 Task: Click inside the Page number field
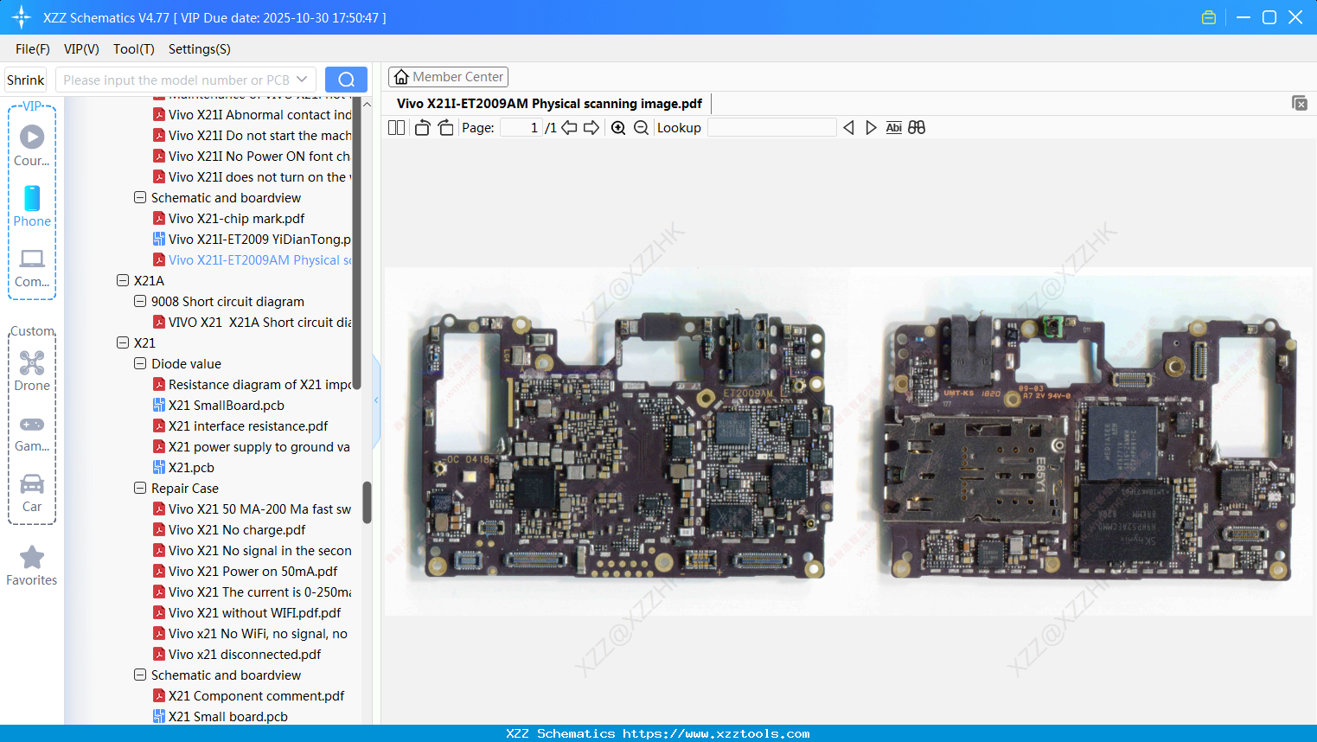click(519, 127)
